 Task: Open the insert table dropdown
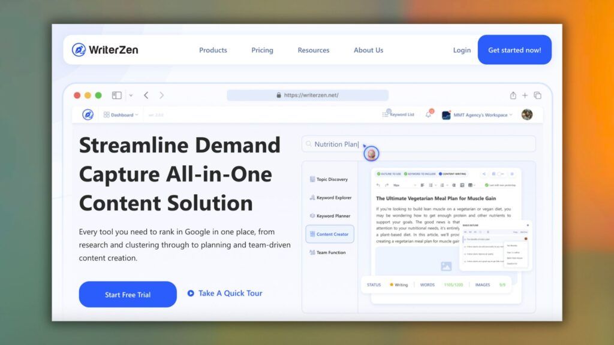click(x=472, y=186)
